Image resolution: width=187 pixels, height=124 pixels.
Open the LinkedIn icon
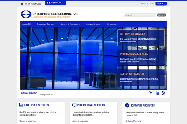pos(157,93)
